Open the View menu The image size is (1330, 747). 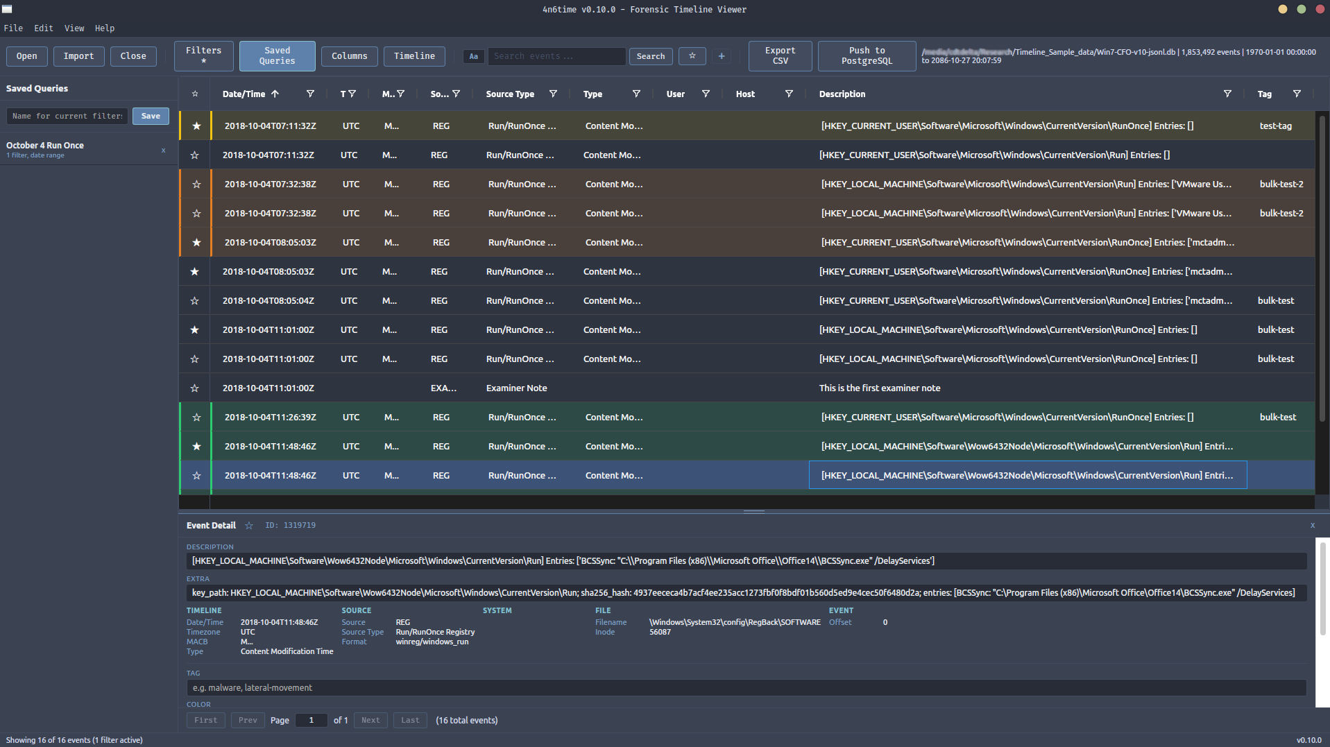coord(74,28)
